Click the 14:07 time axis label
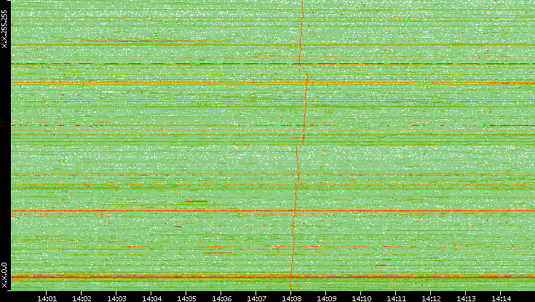The image size is (535, 302). 256,298
